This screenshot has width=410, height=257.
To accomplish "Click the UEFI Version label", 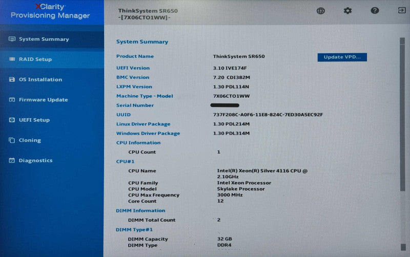I will 133,68.
